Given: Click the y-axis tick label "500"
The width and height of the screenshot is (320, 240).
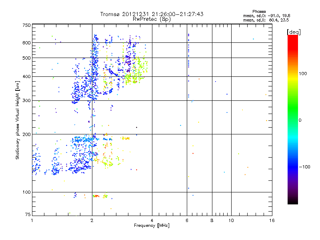Looking at the screenshot, I should 26,58.
